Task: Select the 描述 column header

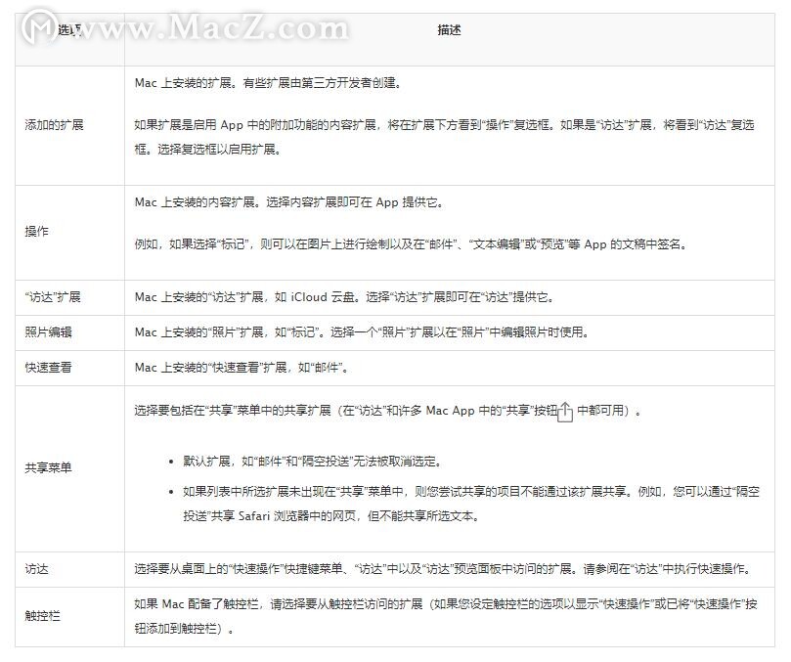Action: (x=449, y=30)
